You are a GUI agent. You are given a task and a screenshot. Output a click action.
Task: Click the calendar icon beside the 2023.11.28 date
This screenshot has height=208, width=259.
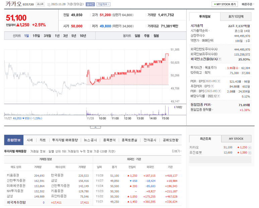pos(49,5)
